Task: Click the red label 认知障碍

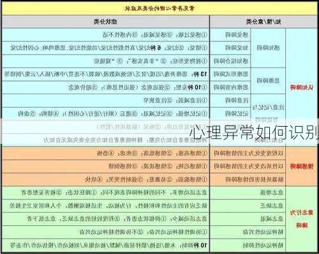Action: (302, 87)
